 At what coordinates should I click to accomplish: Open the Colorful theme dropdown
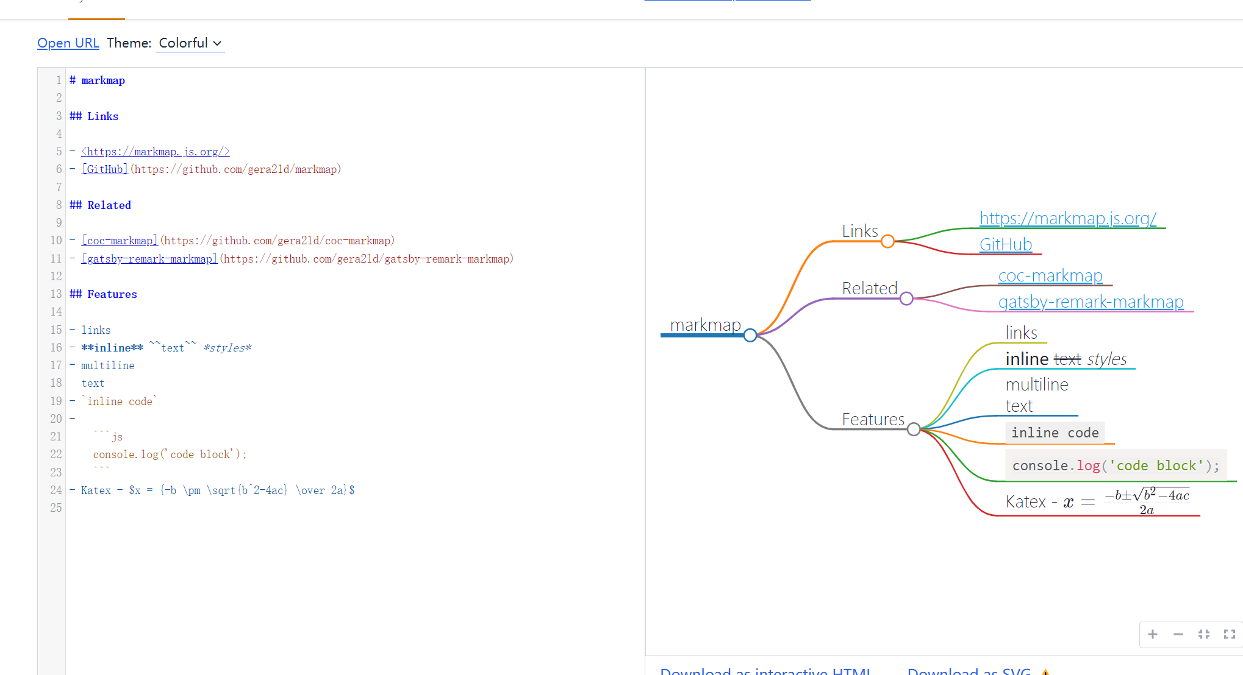pos(190,43)
